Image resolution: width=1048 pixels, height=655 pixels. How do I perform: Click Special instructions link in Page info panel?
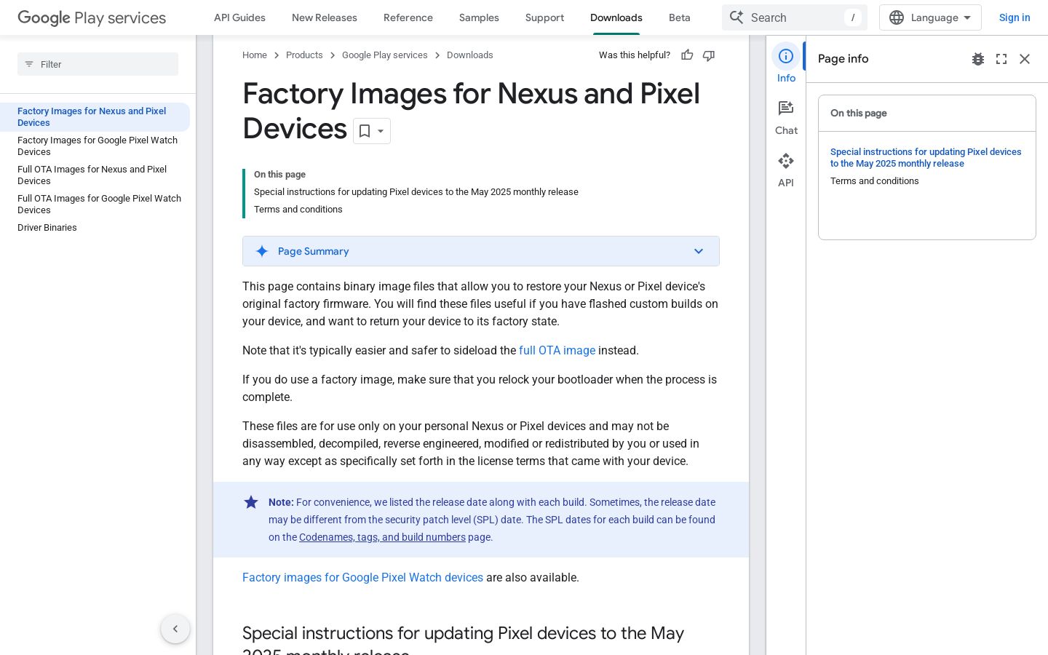click(x=926, y=158)
